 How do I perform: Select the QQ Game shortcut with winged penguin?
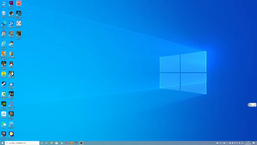11,44
